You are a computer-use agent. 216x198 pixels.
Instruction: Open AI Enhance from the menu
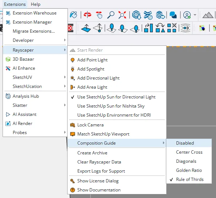[35, 68]
